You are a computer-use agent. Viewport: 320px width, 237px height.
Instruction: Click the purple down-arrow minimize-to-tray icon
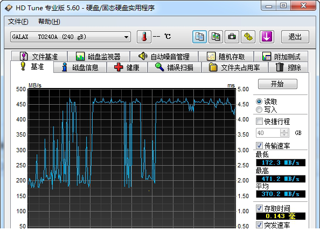click(x=267, y=37)
